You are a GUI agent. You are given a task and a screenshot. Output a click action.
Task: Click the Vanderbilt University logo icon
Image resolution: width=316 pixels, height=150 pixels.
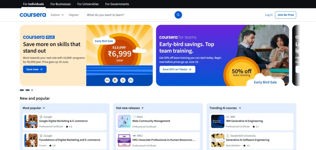pos(228,136)
